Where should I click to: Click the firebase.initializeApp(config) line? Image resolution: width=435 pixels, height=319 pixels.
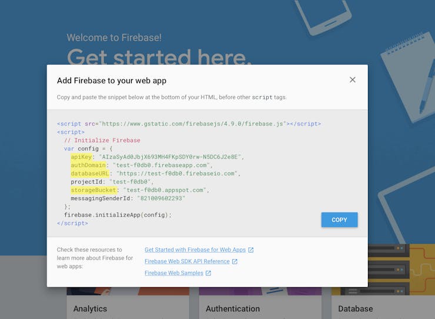[x=118, y=215]
